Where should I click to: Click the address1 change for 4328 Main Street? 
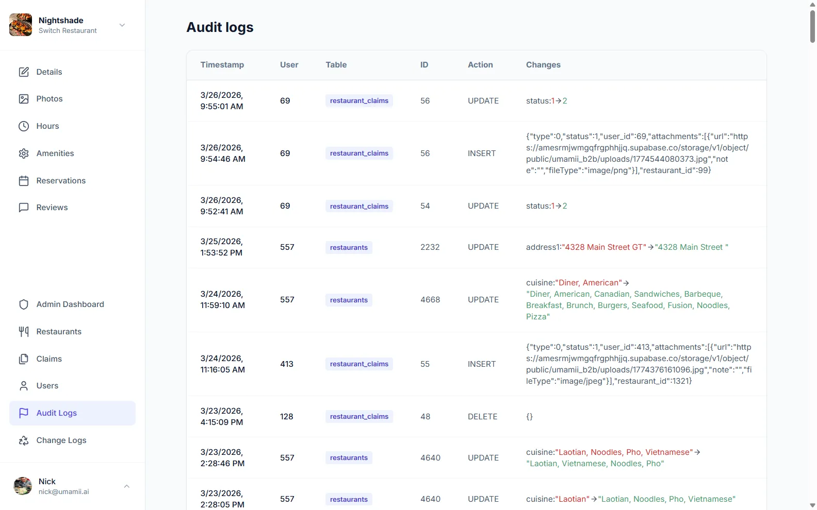(x=627, y=247)
